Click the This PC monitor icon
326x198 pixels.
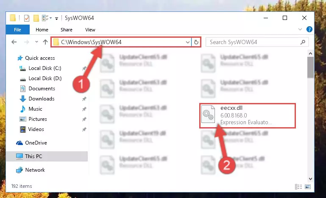pyautogui.click(x=20, y=156)
